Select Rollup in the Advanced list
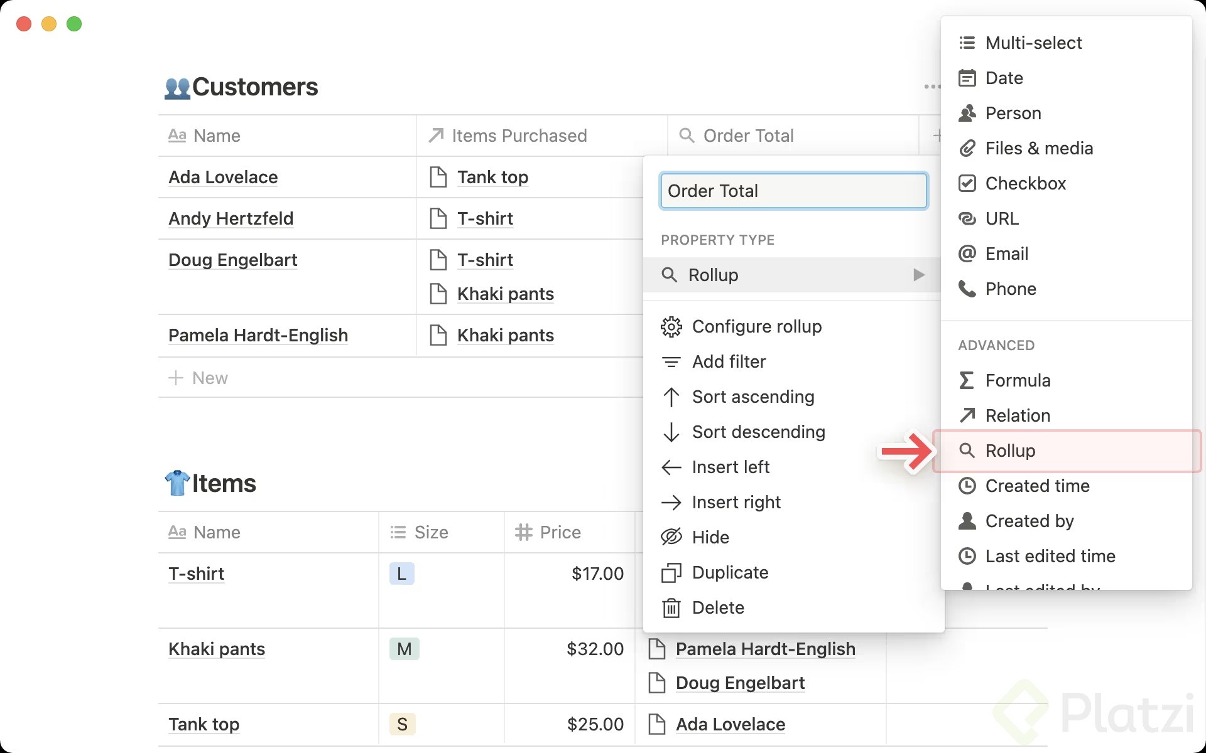1206x753 pixels. click(1010, 451)
